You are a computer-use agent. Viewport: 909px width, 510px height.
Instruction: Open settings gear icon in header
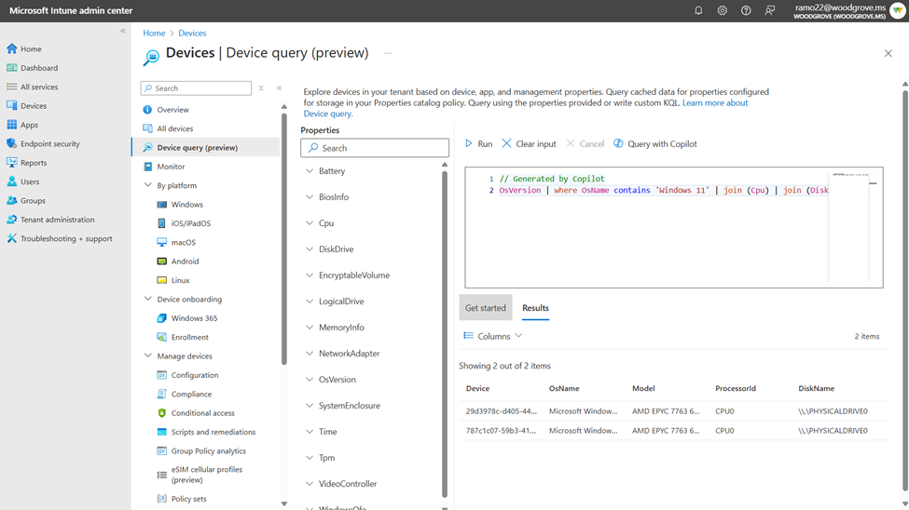click(x=722, y=10)
